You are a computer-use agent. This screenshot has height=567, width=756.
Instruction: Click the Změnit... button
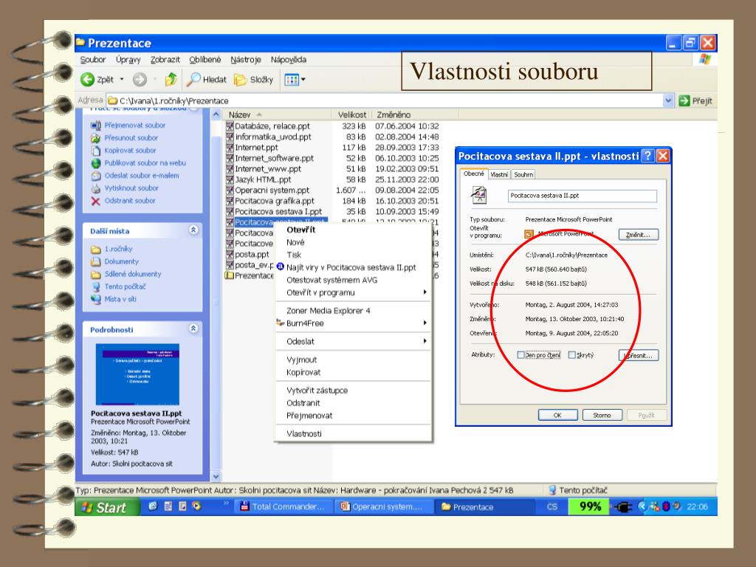click(639, 235)
